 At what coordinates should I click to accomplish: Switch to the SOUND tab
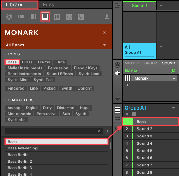tap(169, 63)
